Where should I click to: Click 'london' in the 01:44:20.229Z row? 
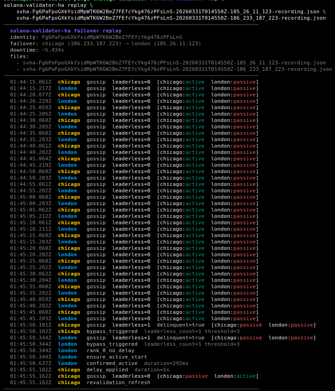pyautogui.click(x=67, y=101)
